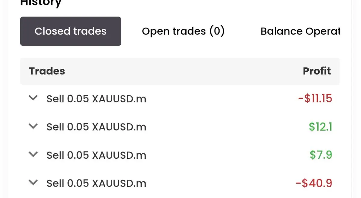Open the chevron beside the -$40.9 trade
This screenshot has width=361, height=198.
click(x=33, y=182)
